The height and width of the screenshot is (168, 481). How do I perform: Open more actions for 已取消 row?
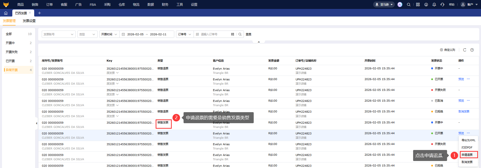click(468, 100)
